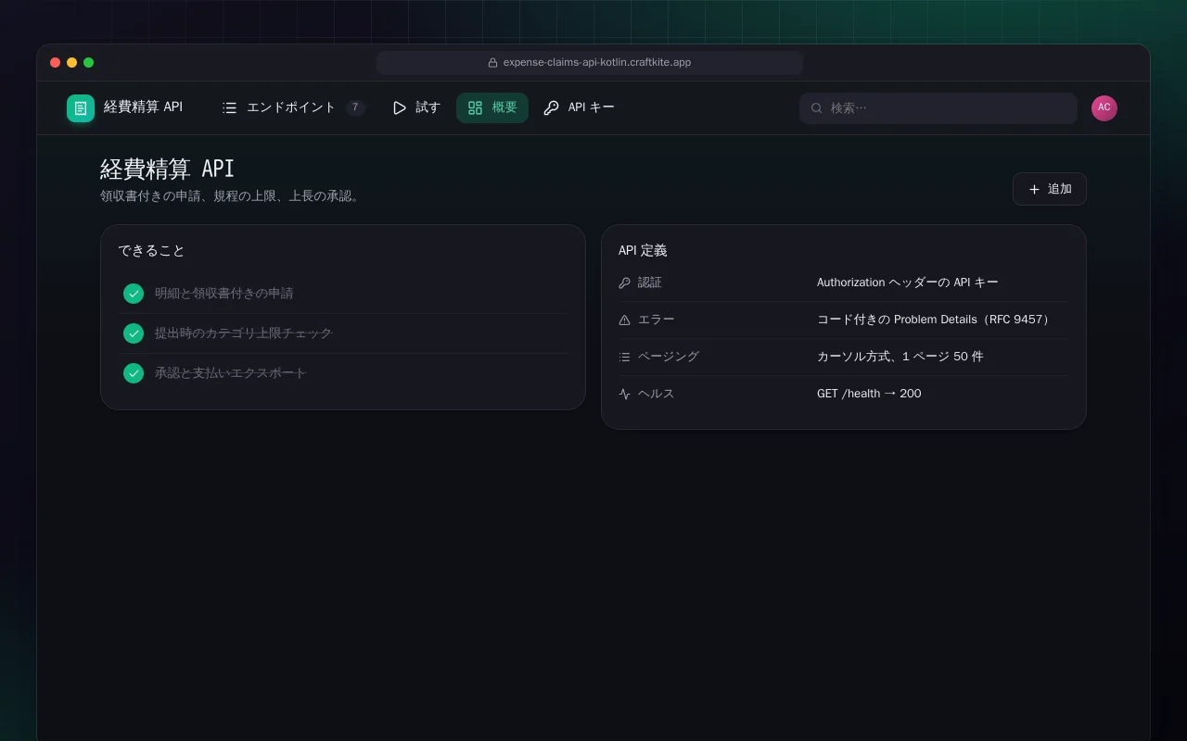The image size is (1187, 741).
Task: Click the エラー warning triangle icon
Action: pyautogui.click(x=624, y=320)
